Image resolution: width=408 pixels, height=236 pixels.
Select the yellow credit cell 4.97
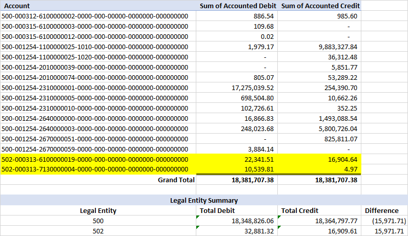319,169
